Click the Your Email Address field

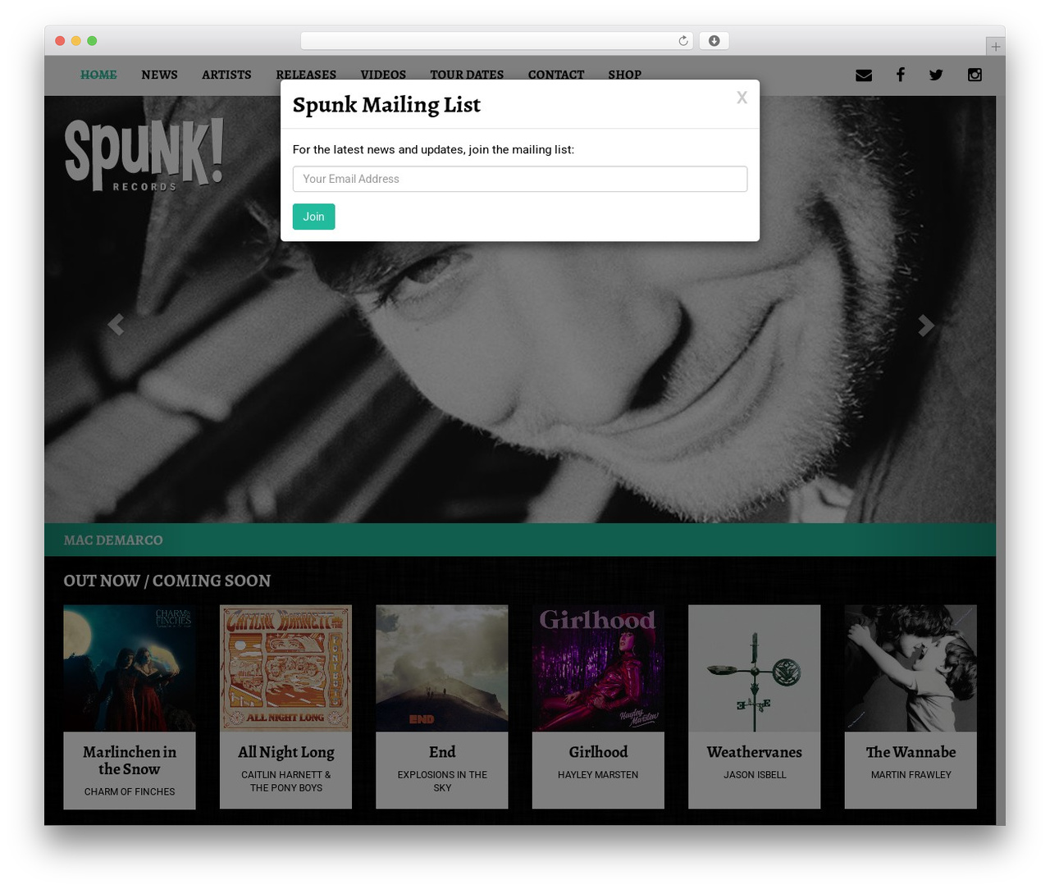coord(520,179)
